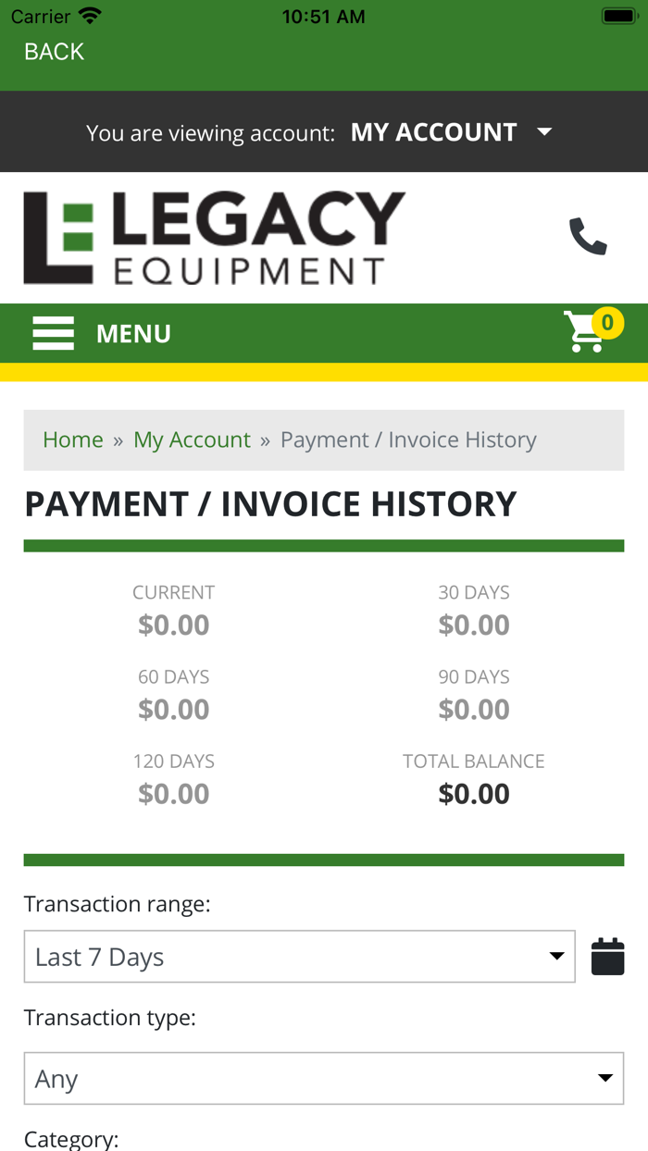Navigate to Home via breadcrumb

point(73,439)
